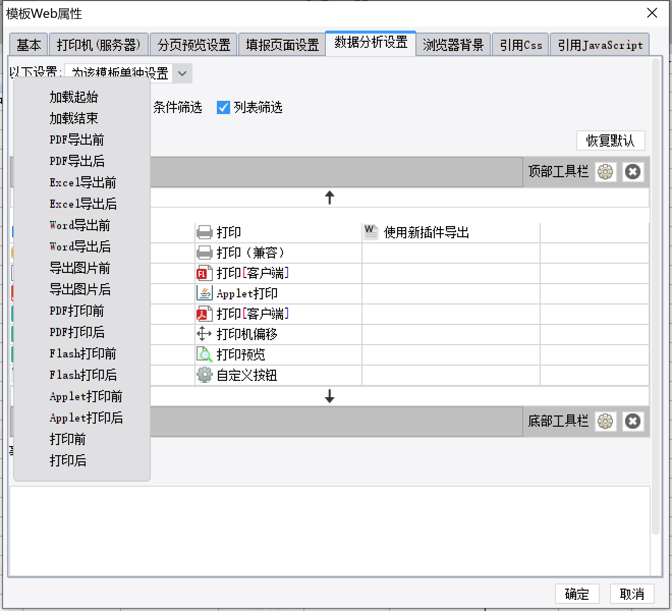The image size is (672, 611).
Task: Click Applet打印 label text
Action: point(247,293)
